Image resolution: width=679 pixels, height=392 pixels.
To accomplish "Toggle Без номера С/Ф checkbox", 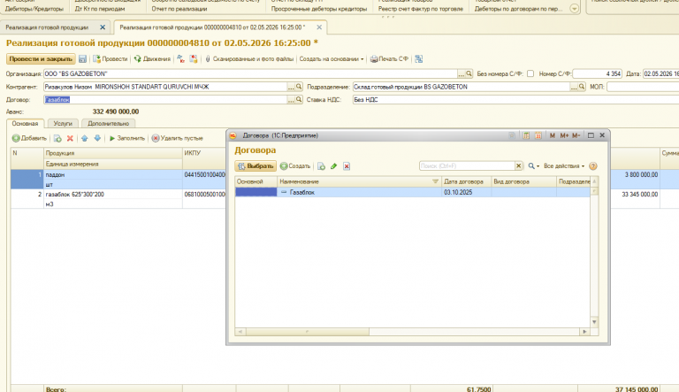I will pos(530,73).
